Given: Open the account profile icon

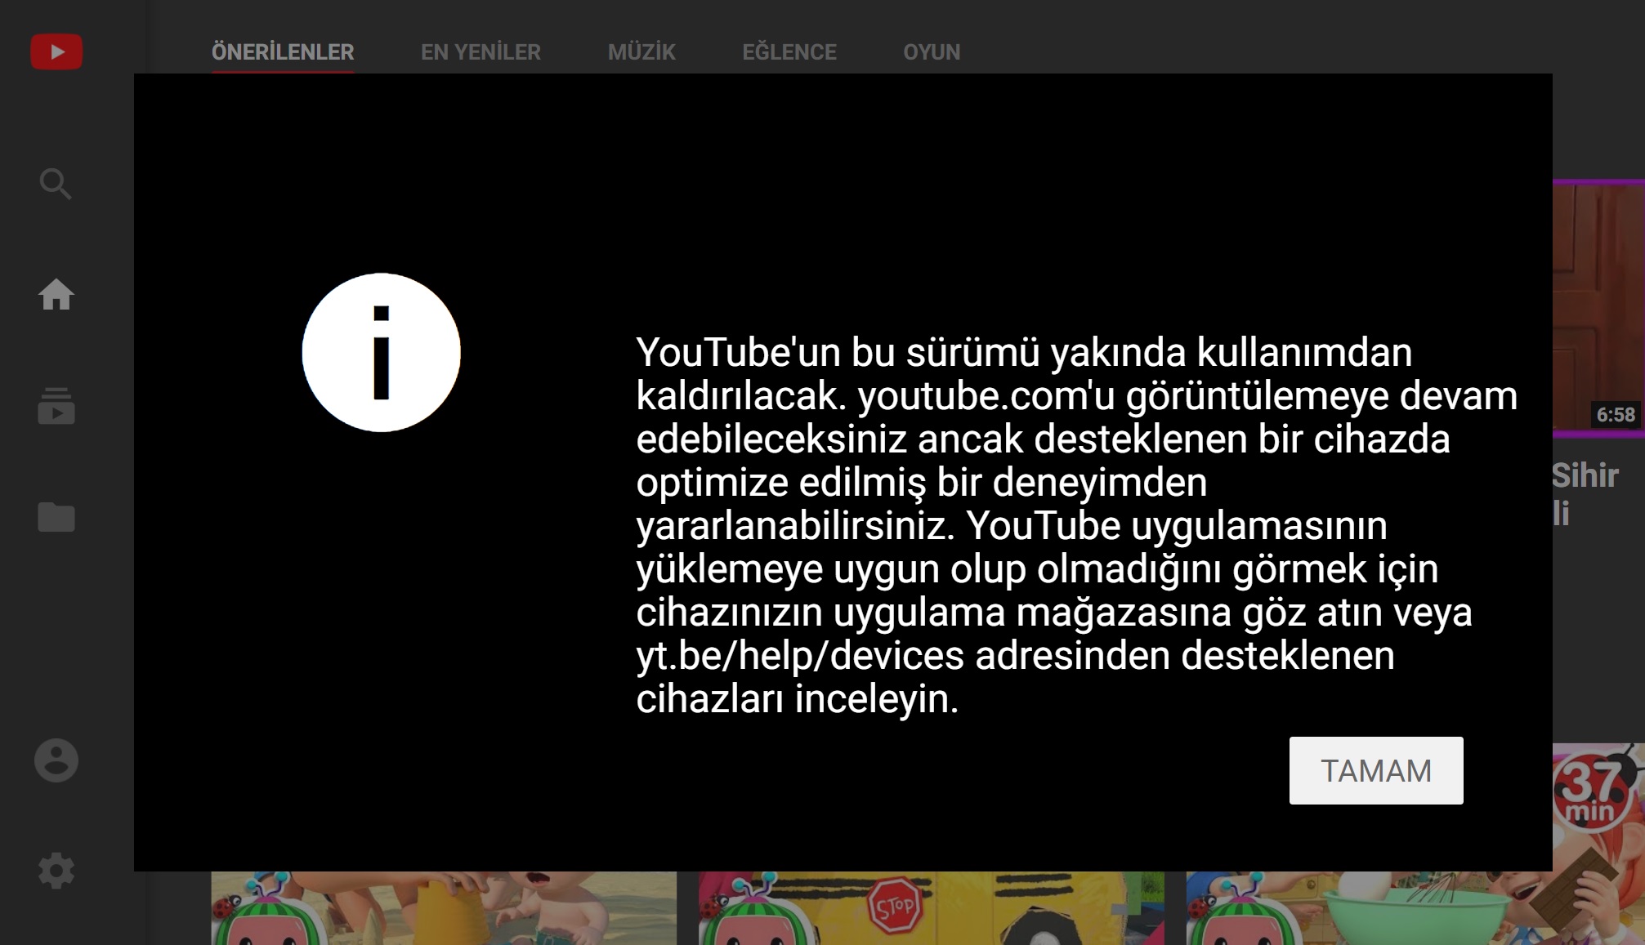Looking at the screenshot, I should [x=56, y=760].
